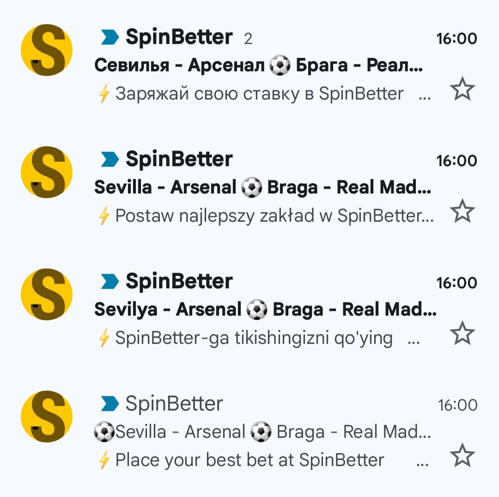The height and width of the screenshot is (497, 499).
Task: Open the 'Postaw najlepszy zakład w SpinBetter' snippet
Action: [x=274, y=216]
